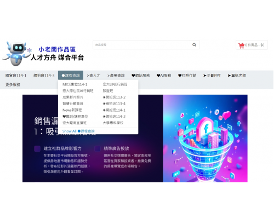Select MICE數位114-1 in the dropdown
Viewport: 274px width, 219px height.
pos(75,84)
